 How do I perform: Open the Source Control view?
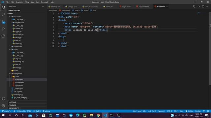(x=3, y=22)
